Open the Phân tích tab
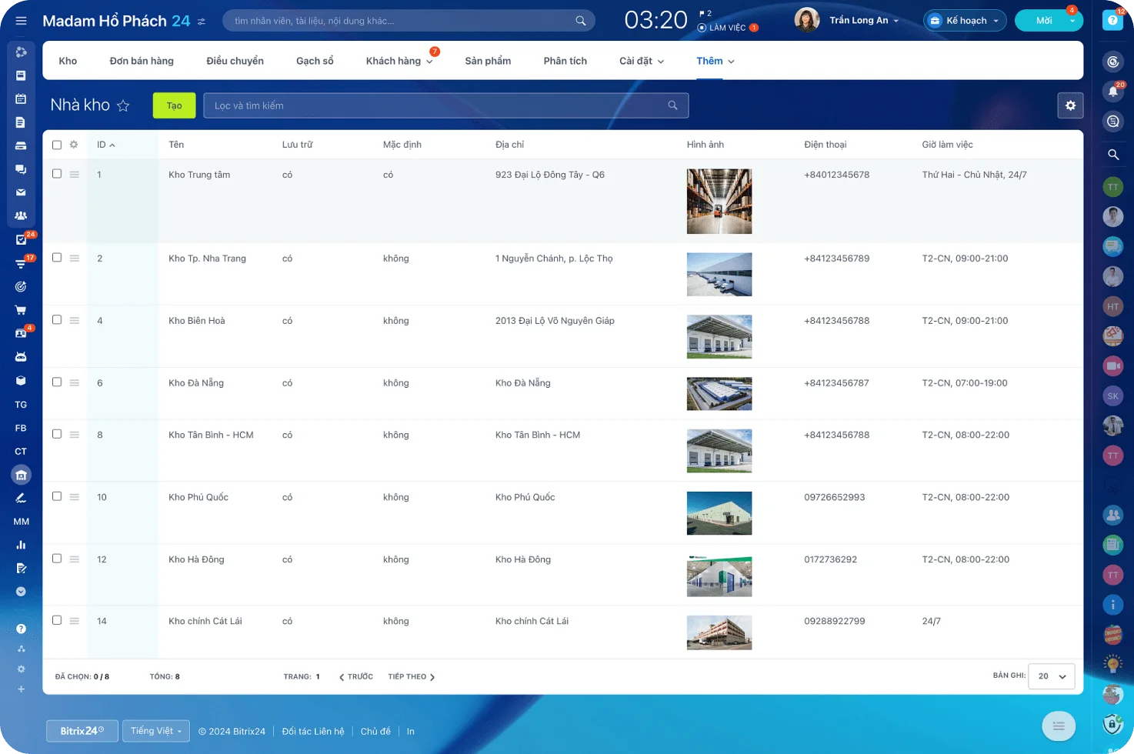1134x754 pixels. [565, 61]
